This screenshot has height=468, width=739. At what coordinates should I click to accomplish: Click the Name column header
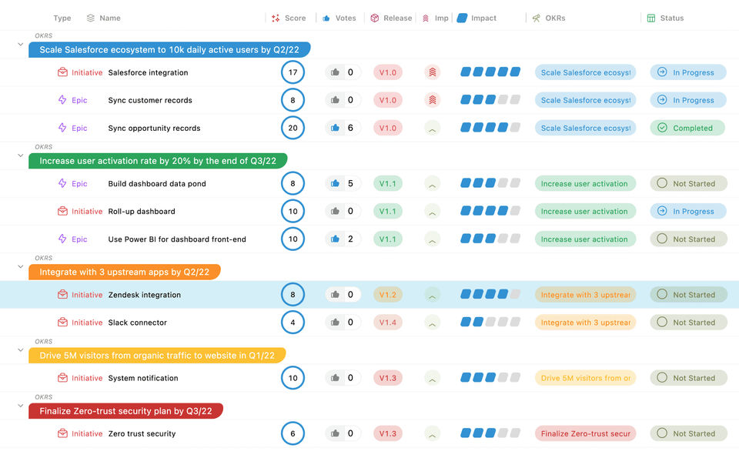109,18
